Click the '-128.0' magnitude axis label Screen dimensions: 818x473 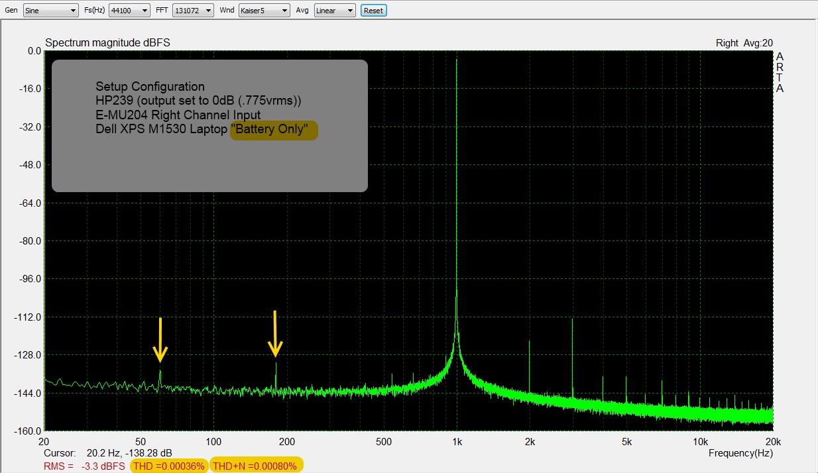pos(27,355)
